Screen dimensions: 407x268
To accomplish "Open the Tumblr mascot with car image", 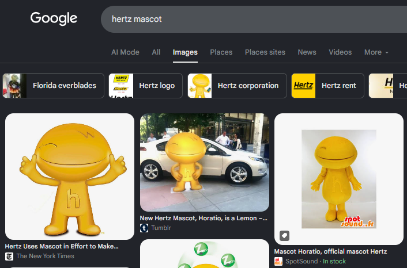I will click(x=205, y=162).
